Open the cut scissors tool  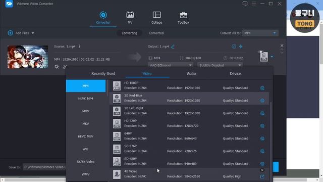65,66
